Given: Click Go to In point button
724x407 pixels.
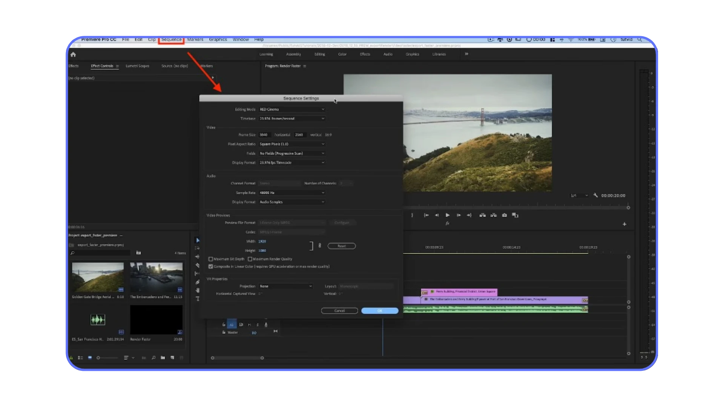Looking at the screenshot, I should (426, 215).
